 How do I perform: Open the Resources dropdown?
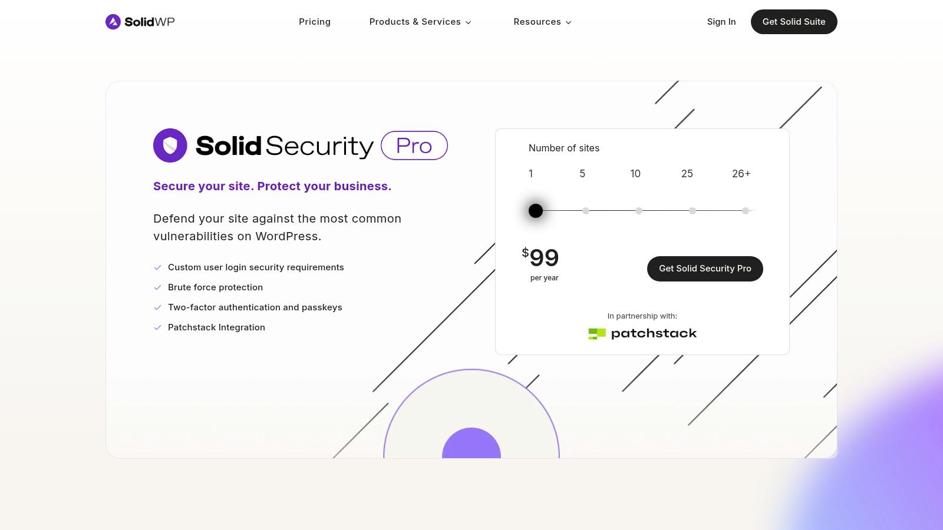(x=538, y=22)
